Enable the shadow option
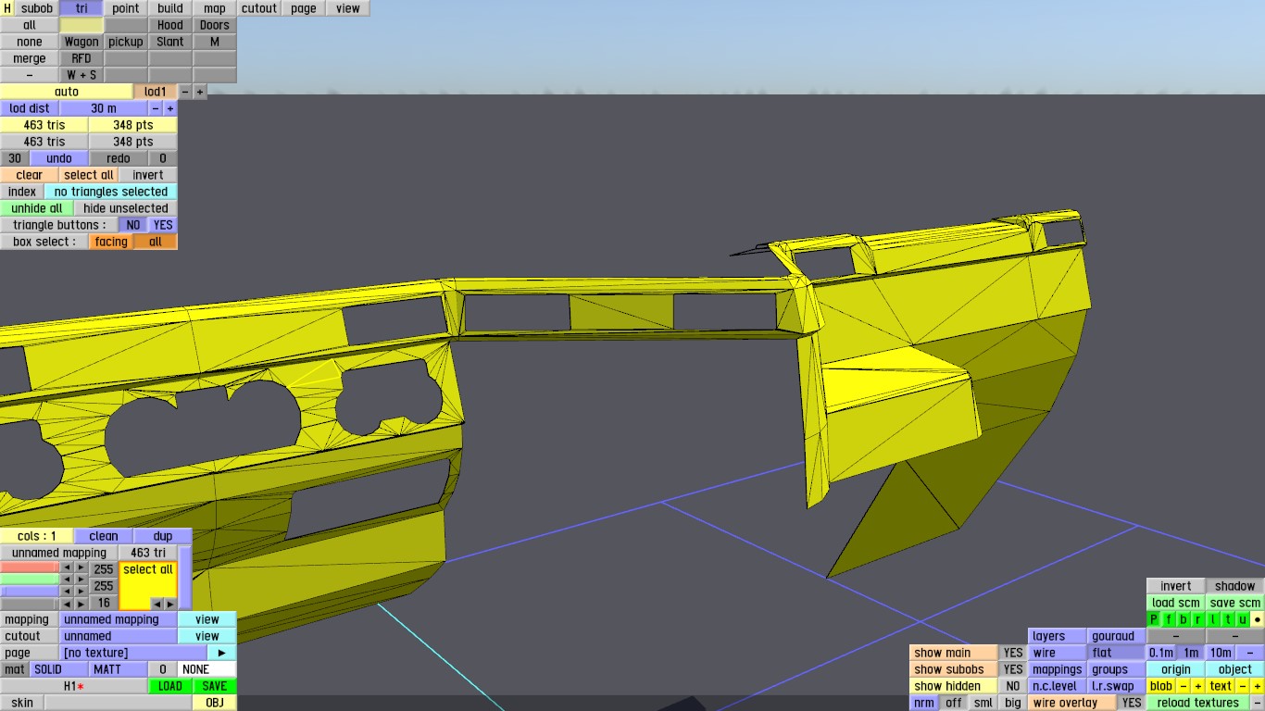1265x711 pixels. click(1235, 586)
